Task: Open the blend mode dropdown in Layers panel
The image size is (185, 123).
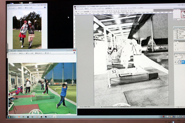Action: point(179,57)
